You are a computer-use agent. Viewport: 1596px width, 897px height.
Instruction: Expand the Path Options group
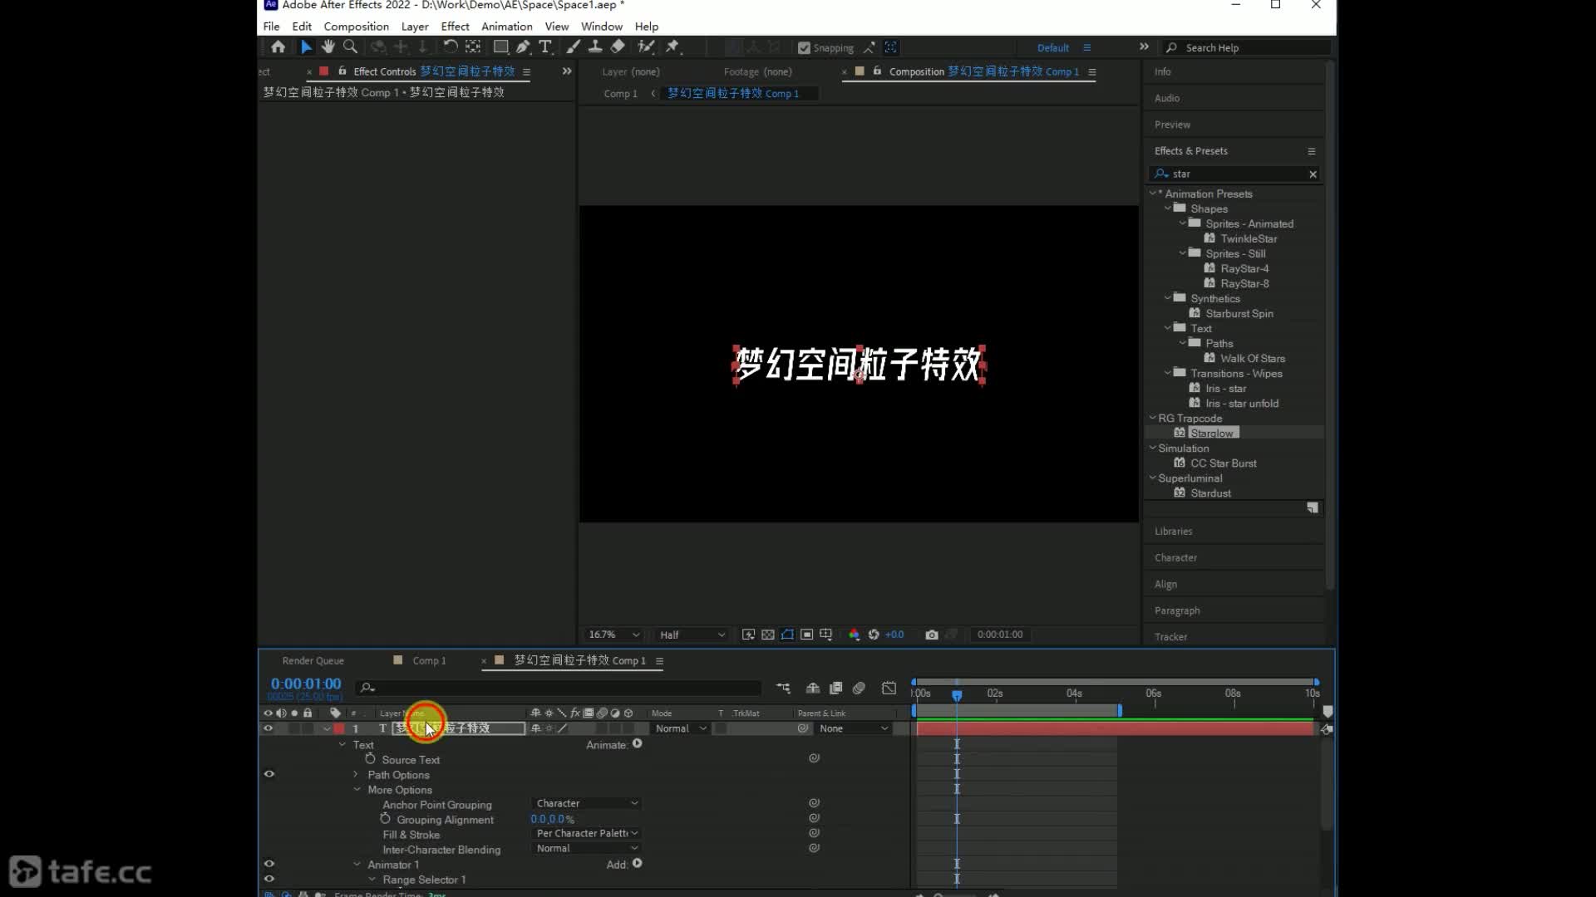[356, 774]
